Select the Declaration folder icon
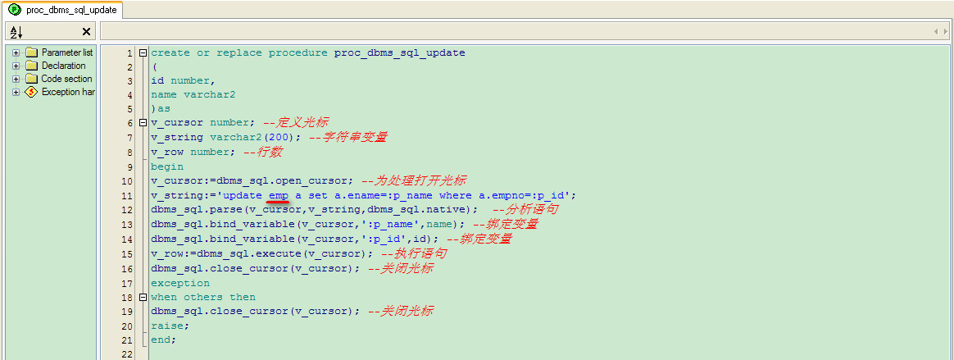 click(x=31, y=66)
